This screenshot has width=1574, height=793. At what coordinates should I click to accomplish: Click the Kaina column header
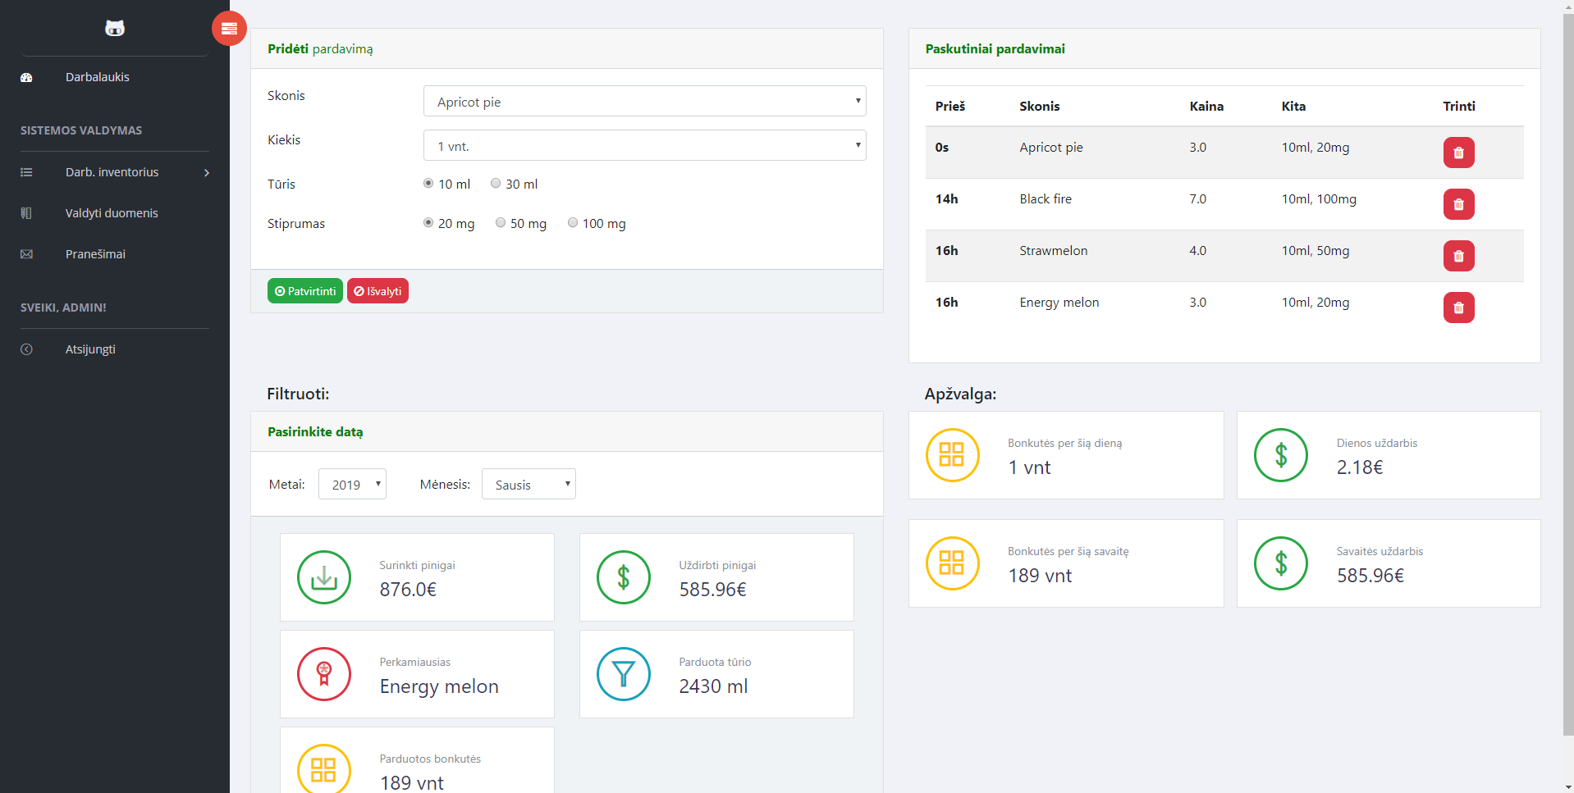tap(1206, 107)
